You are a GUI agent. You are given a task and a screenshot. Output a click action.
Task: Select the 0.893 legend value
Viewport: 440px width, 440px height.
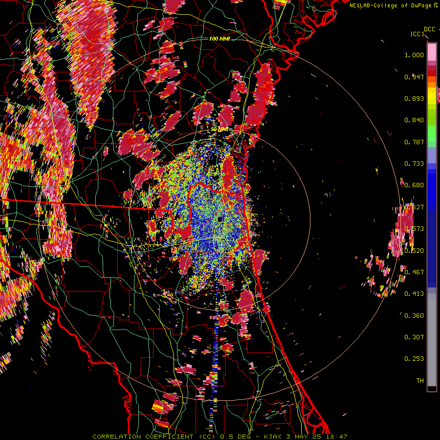click(x=414, y=98)
